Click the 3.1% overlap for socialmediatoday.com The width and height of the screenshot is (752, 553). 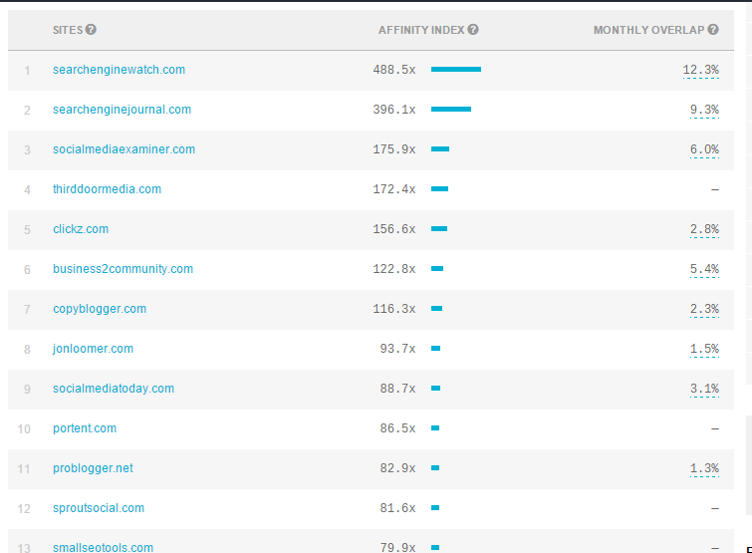[x=704, y=389]
